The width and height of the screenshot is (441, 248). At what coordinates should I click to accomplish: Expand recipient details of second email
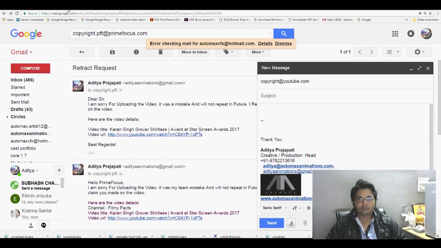[120, 174]
